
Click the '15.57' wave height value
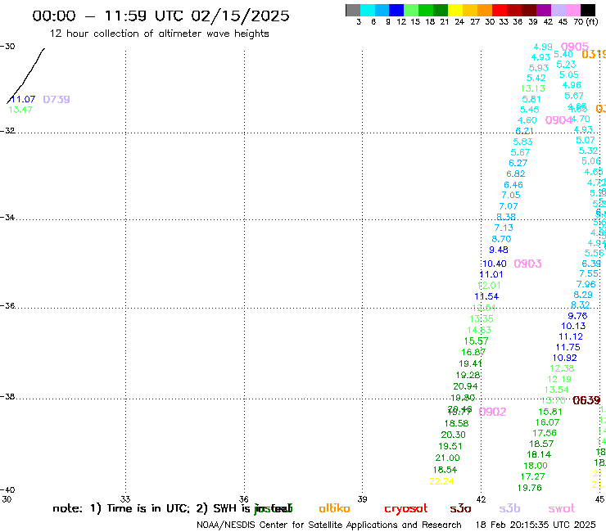pyautogui.click(x=476, y=341)
